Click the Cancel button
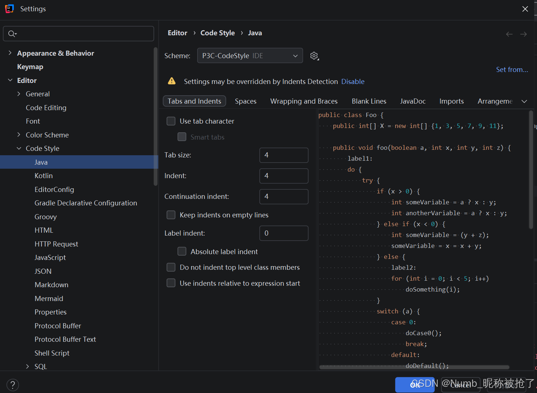Image resolution: width=537 pixels, height=393 pixels. point(461,385)
